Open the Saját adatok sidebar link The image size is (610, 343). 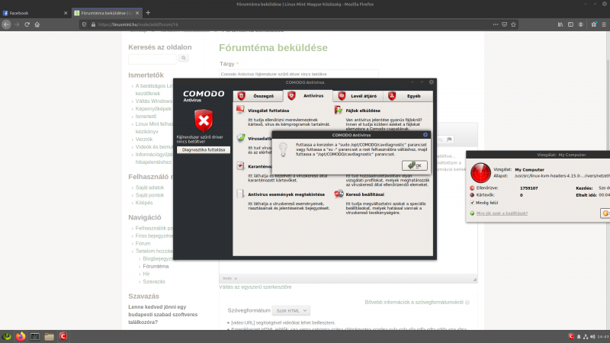click(x=149, y=188)
